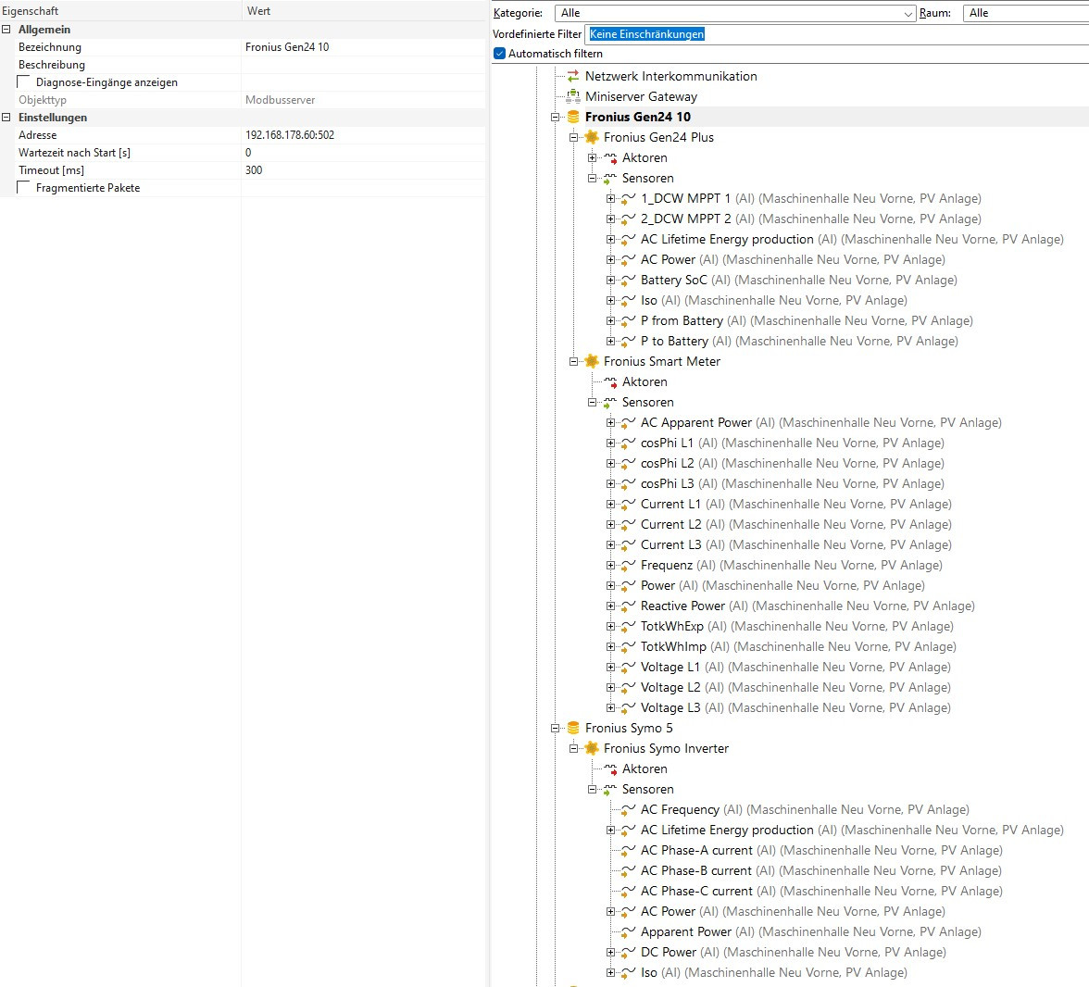Click Sensoren icon under Fronius Smart Meter
1089x987 pixels.
(609, 403)
